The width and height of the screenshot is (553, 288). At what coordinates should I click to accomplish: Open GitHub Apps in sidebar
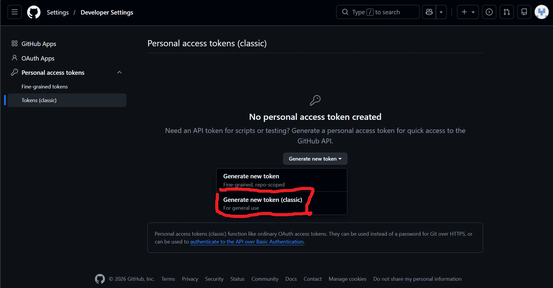click(x=67, y=44)
